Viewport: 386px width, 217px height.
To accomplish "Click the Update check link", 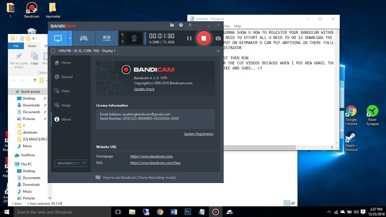I will coord(144,89).
